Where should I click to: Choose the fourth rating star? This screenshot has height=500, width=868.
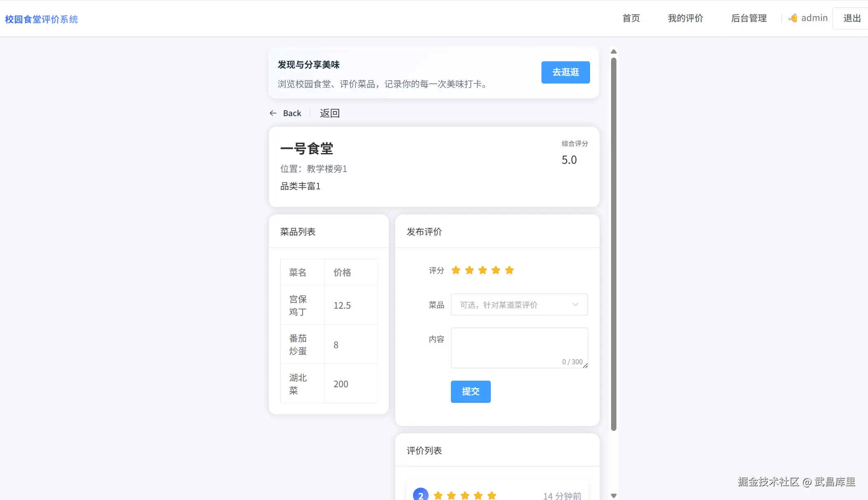pyautogui.click(x=496, y=270)
